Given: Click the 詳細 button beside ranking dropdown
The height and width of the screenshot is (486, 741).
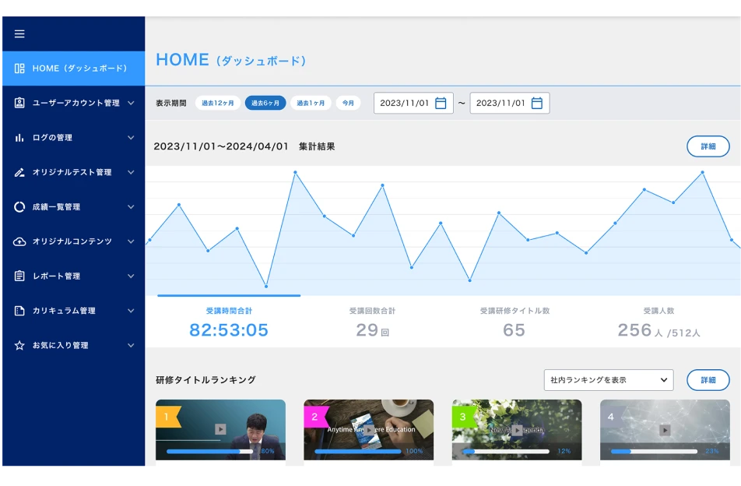Looking at the screenshot, I should 708,380.
